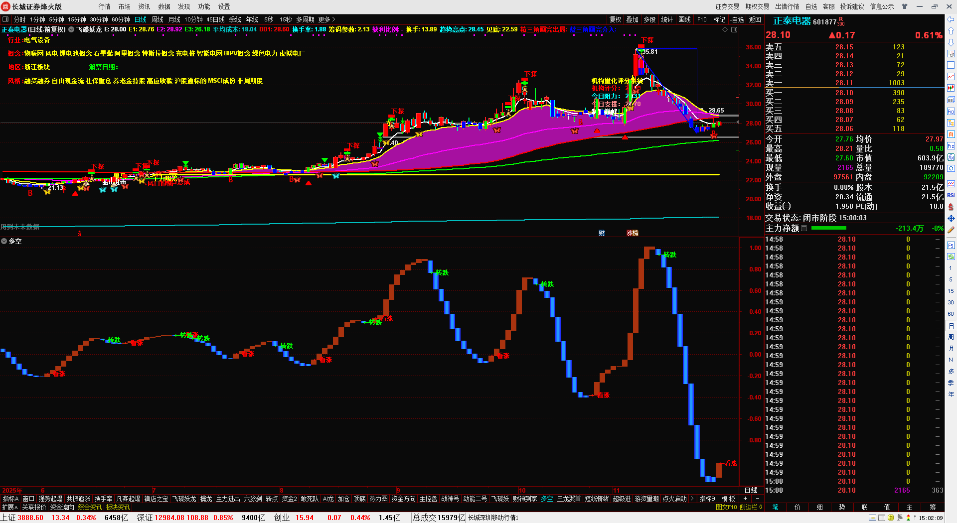Open the candlestick chart icon in the sidebar

(x=951, y=88)
